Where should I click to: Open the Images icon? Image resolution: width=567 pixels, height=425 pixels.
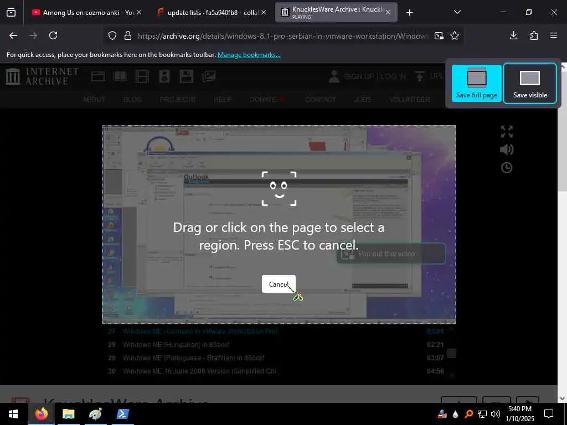209,76
